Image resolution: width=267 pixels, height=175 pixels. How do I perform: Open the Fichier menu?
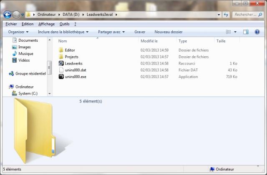pyautogui.click(x=11, y=24)
